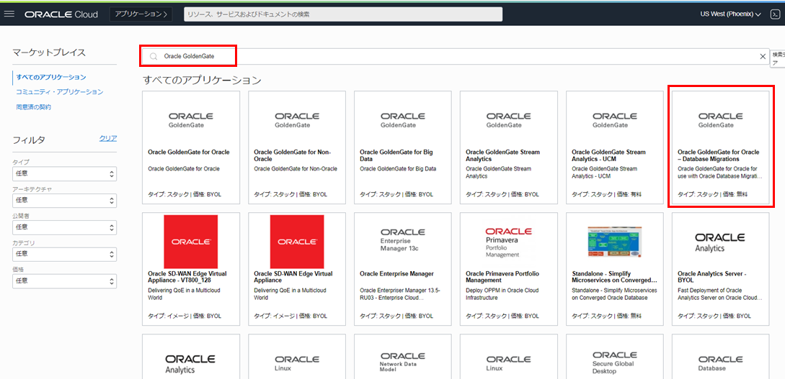785x379 pixels.
Task: Select コミュニティ・アプリケーション in sidebar
Action: (60, 92)
